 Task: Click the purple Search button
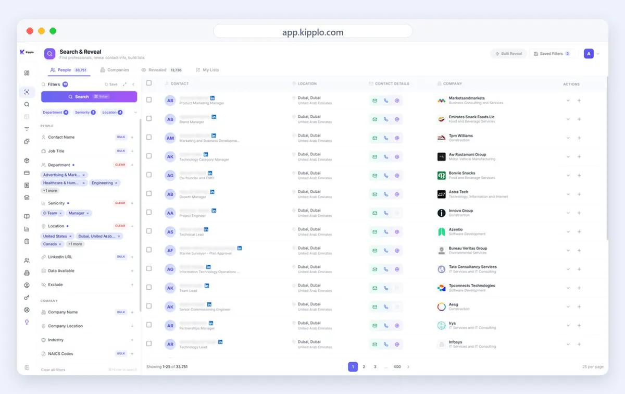[x=89, y=97]
